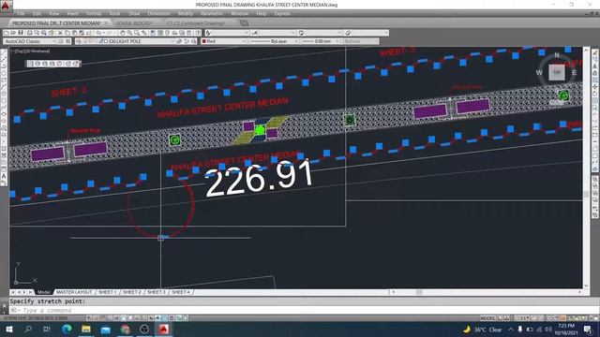Open the Dimension menu
Viewport: 600px width, 337px height.
coord(158,13)
